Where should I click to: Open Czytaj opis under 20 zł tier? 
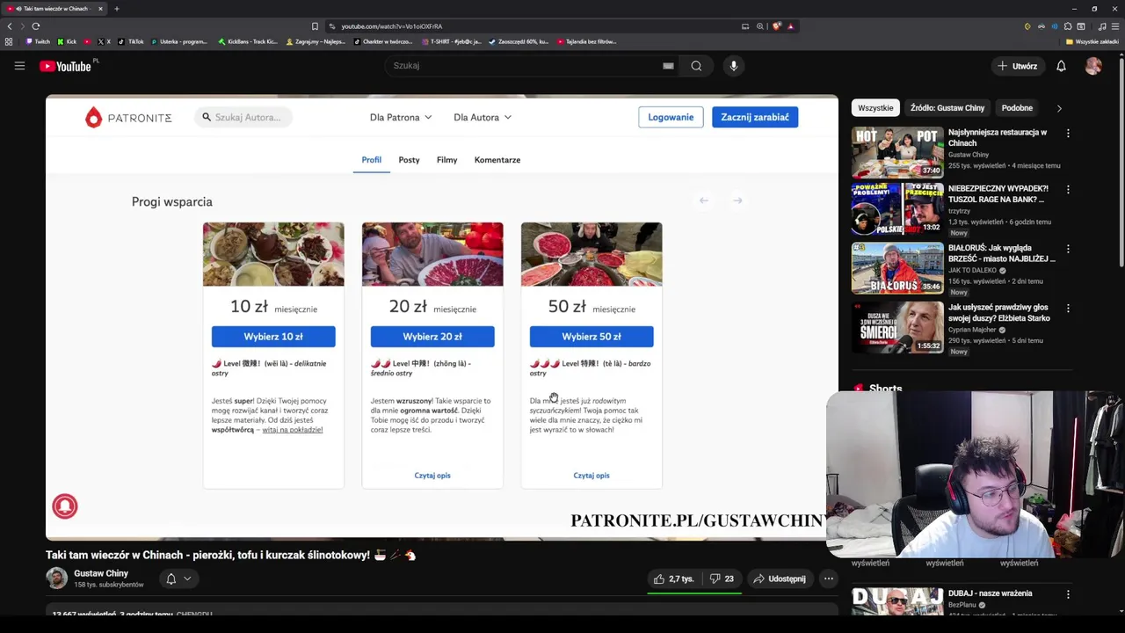click(432, 476)
